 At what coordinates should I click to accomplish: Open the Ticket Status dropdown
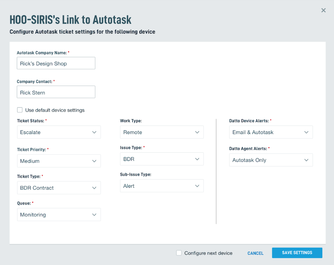coord(59,132)
